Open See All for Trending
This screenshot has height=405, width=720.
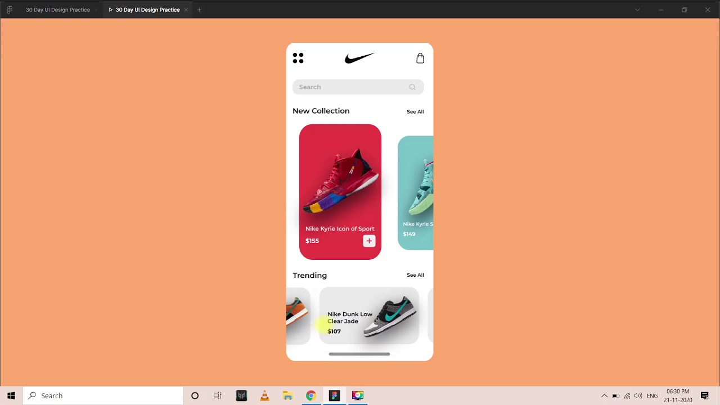[415, 275]
